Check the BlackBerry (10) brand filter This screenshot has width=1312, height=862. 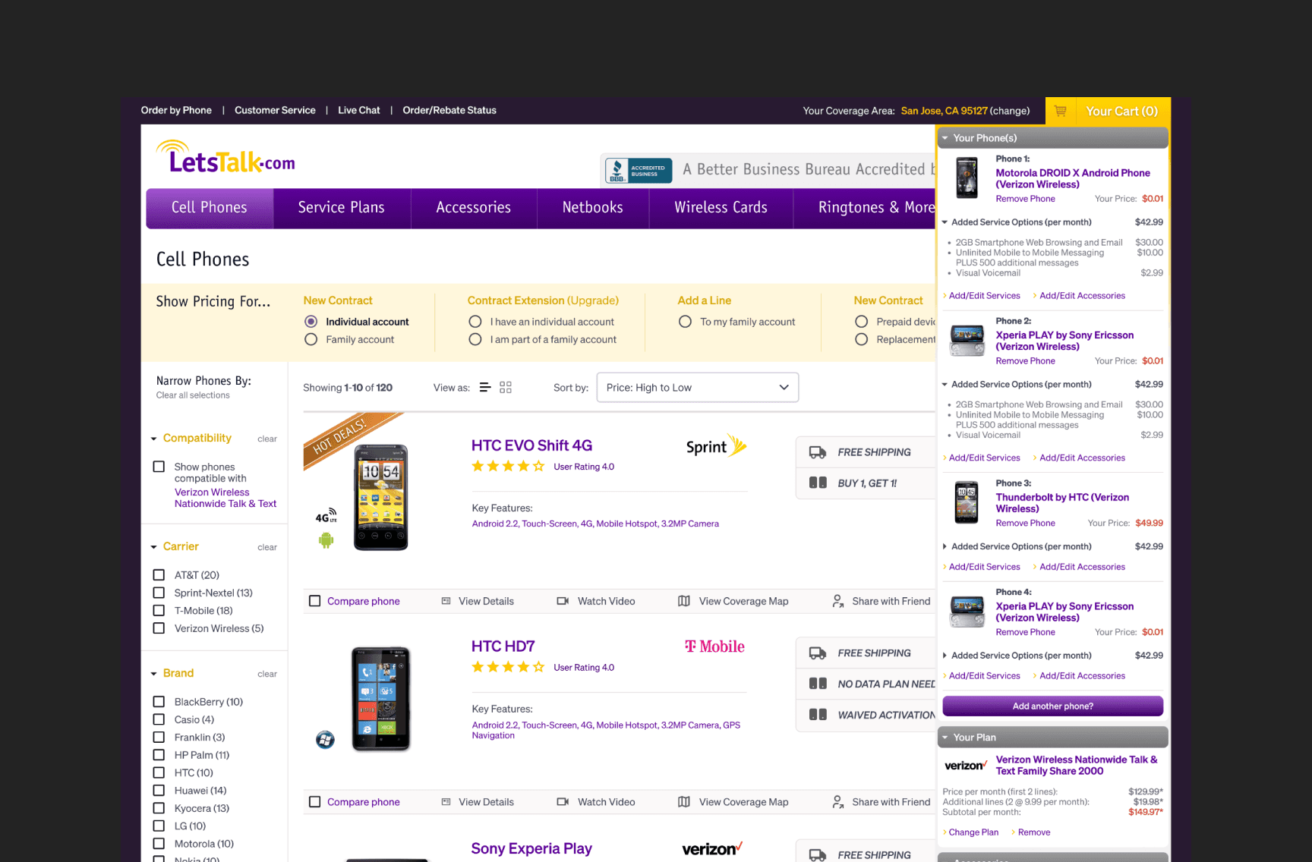[159, 702]
